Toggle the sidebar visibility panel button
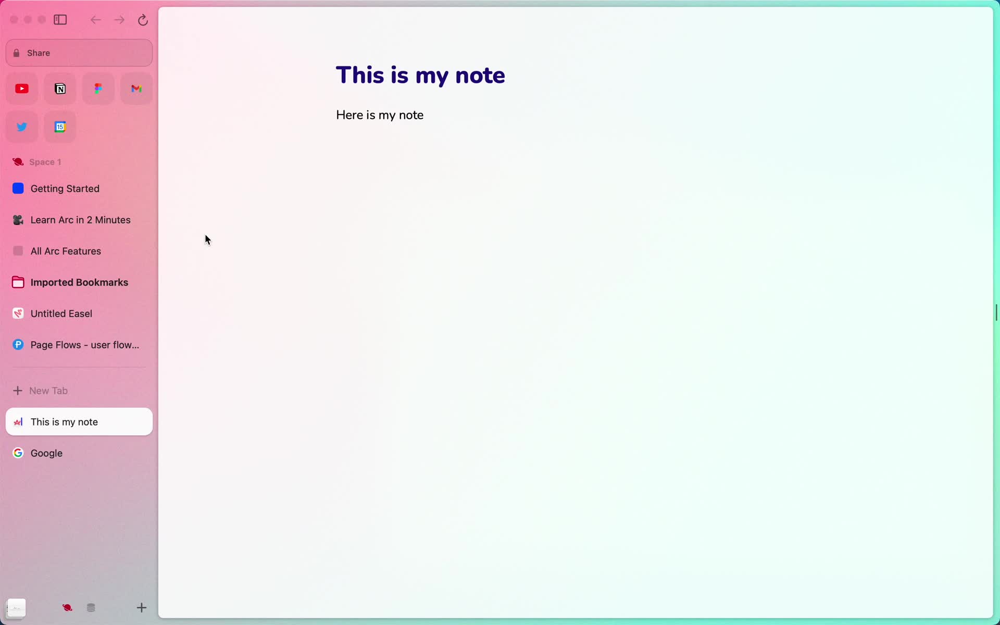Screen dimensions: 1000x625 click(60, 19)
